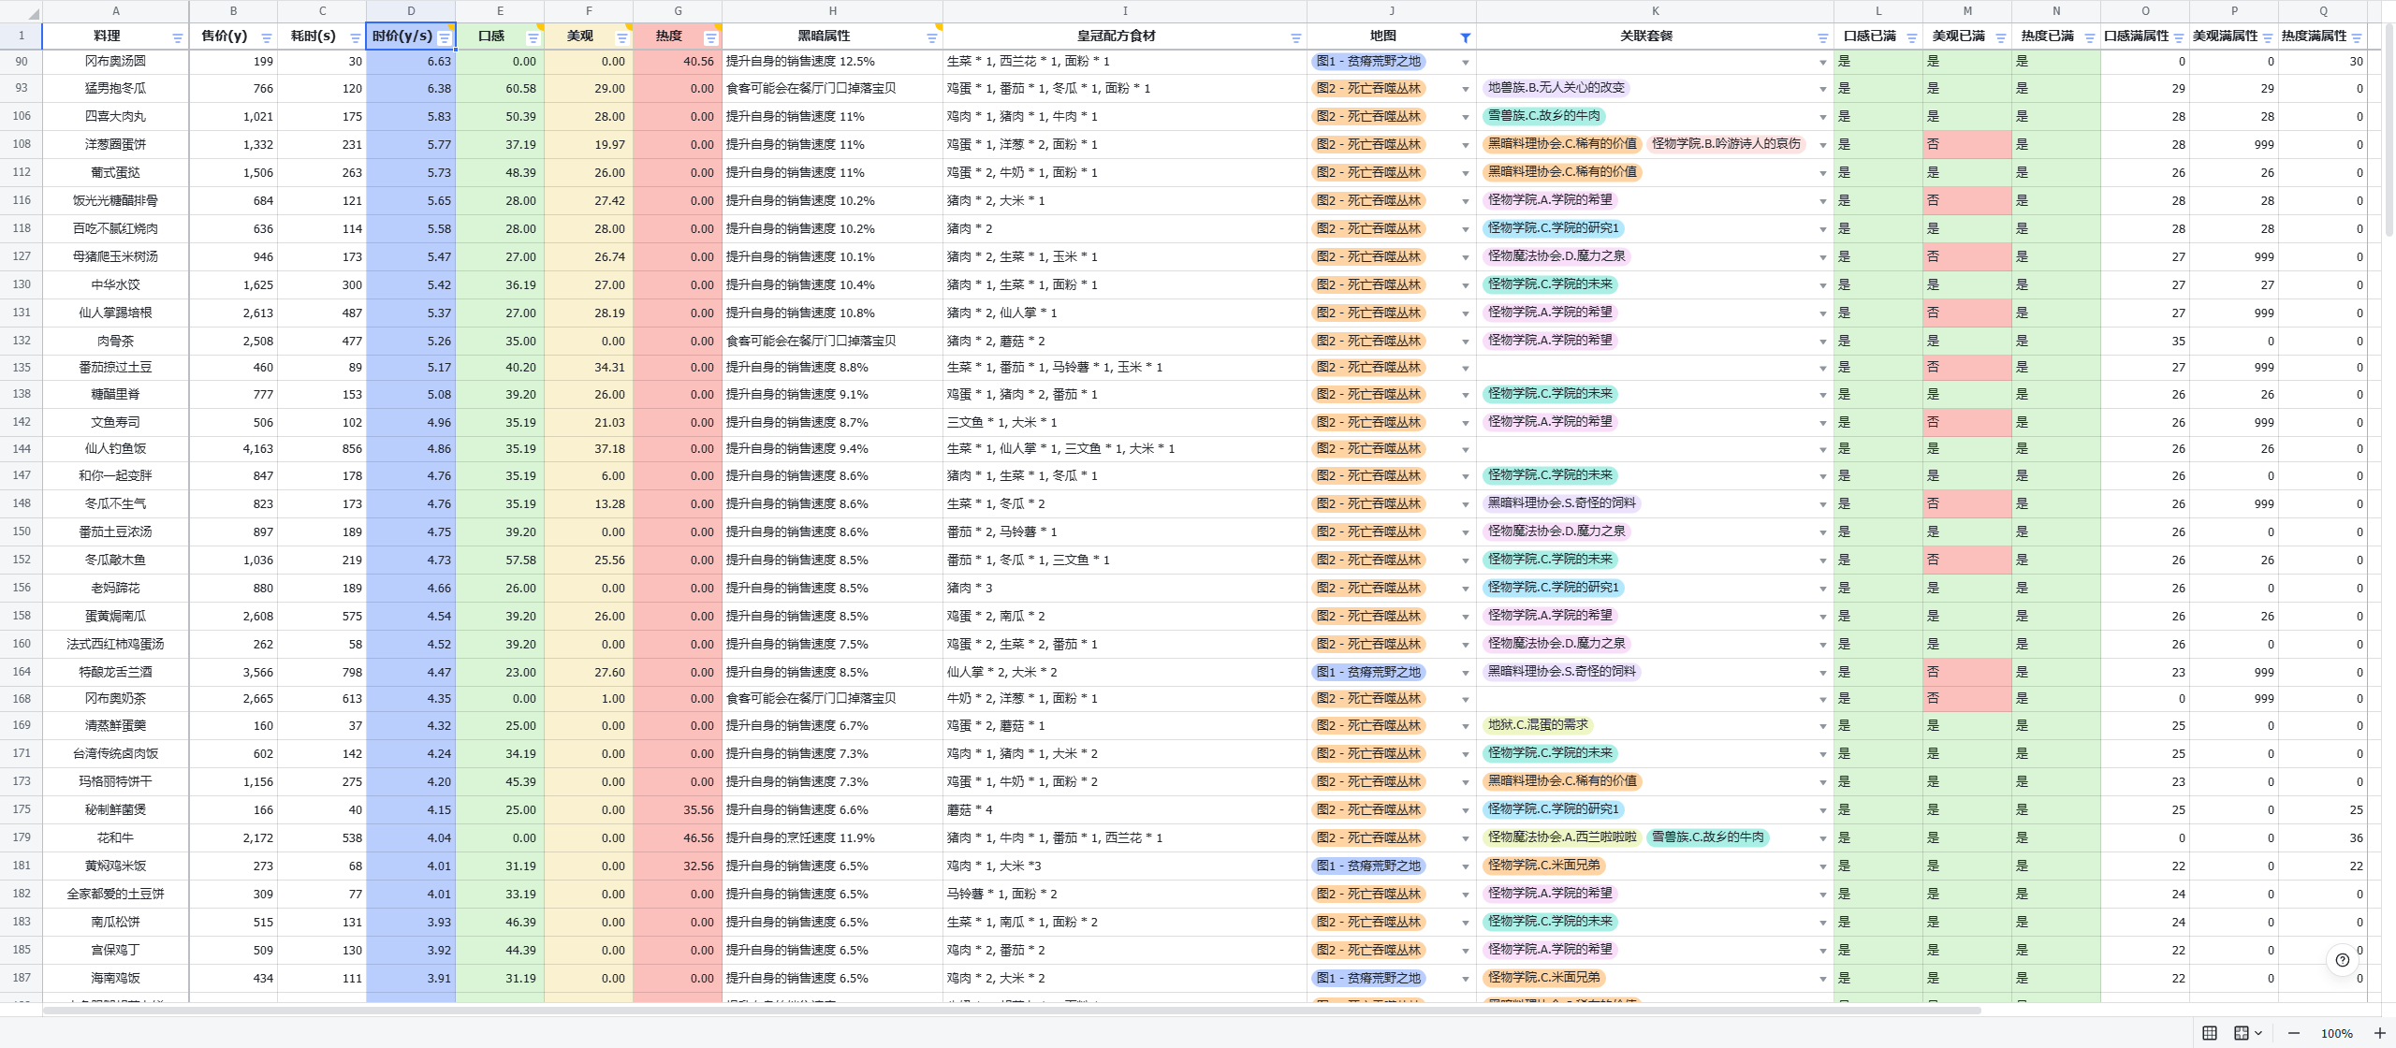Open 地图 dropdown for 特酿龙舌兰酒 row
Screen dimensions: 2396x1048
click(1466, 674)
